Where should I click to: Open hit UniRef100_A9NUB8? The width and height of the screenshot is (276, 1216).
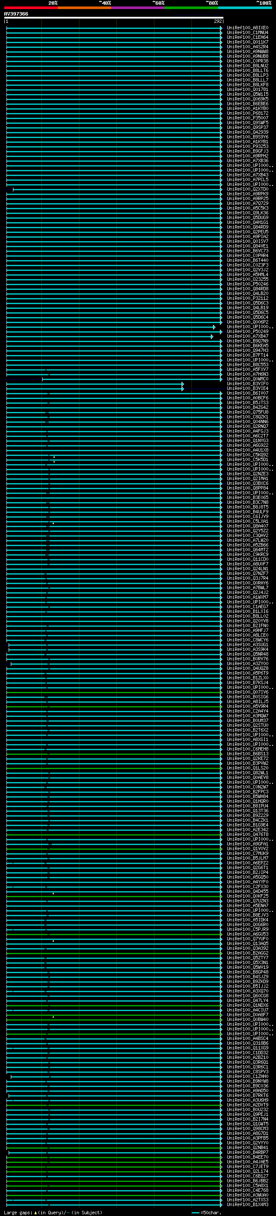(247, 56)
